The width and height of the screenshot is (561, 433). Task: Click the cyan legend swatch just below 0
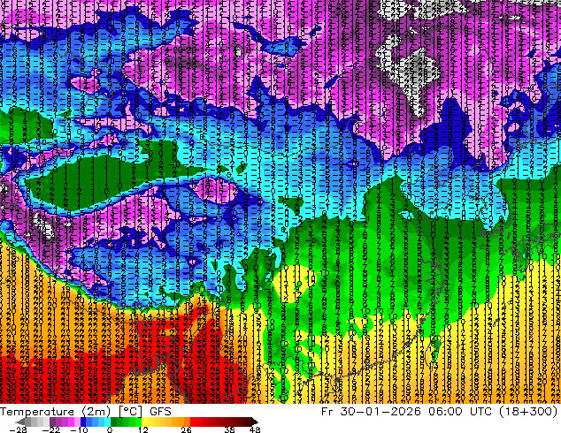coord(107,422)
